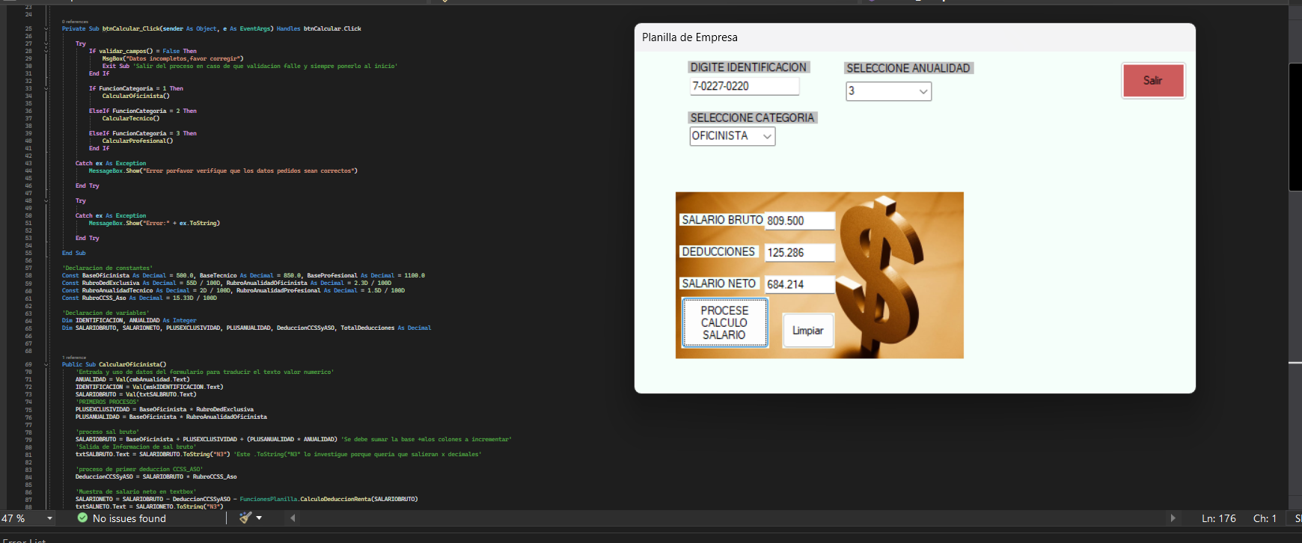Collapse the second Try block at line 48
The image size is (1302, 543).
(x=46, y=200)
